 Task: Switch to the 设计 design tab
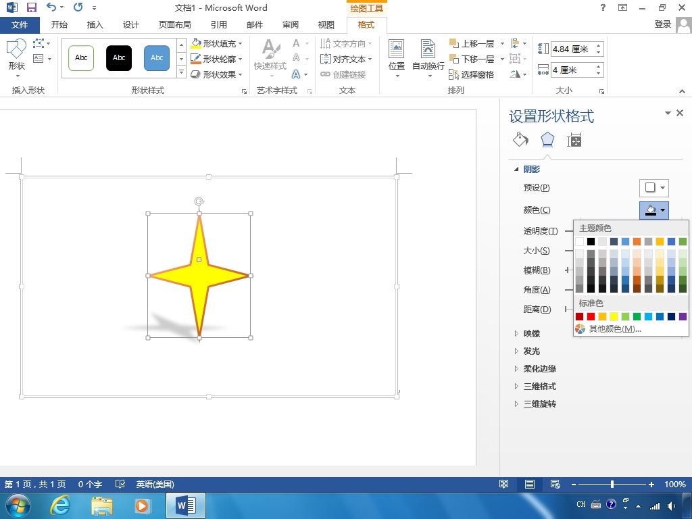click(x=130, y=25)
